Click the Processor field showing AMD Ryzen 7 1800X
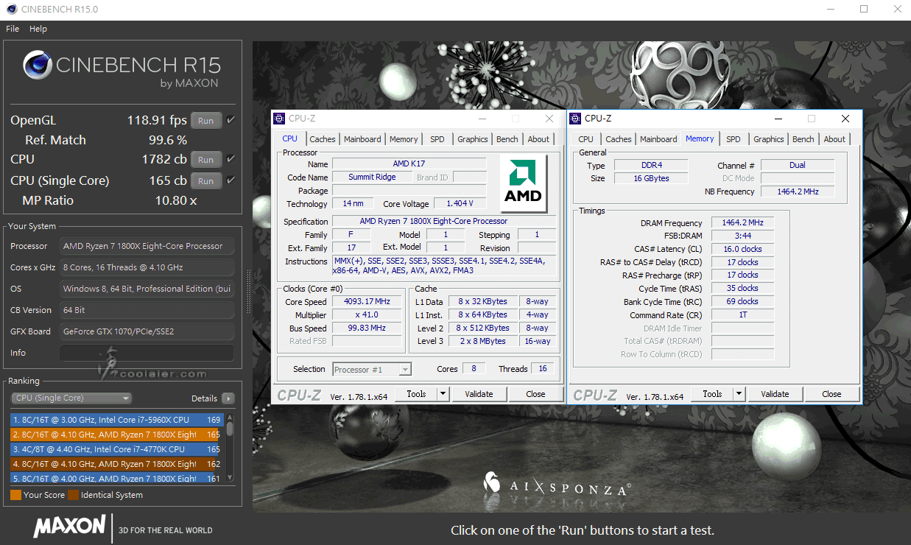Screen dimensions: 911x545 (x=147, y=246)
